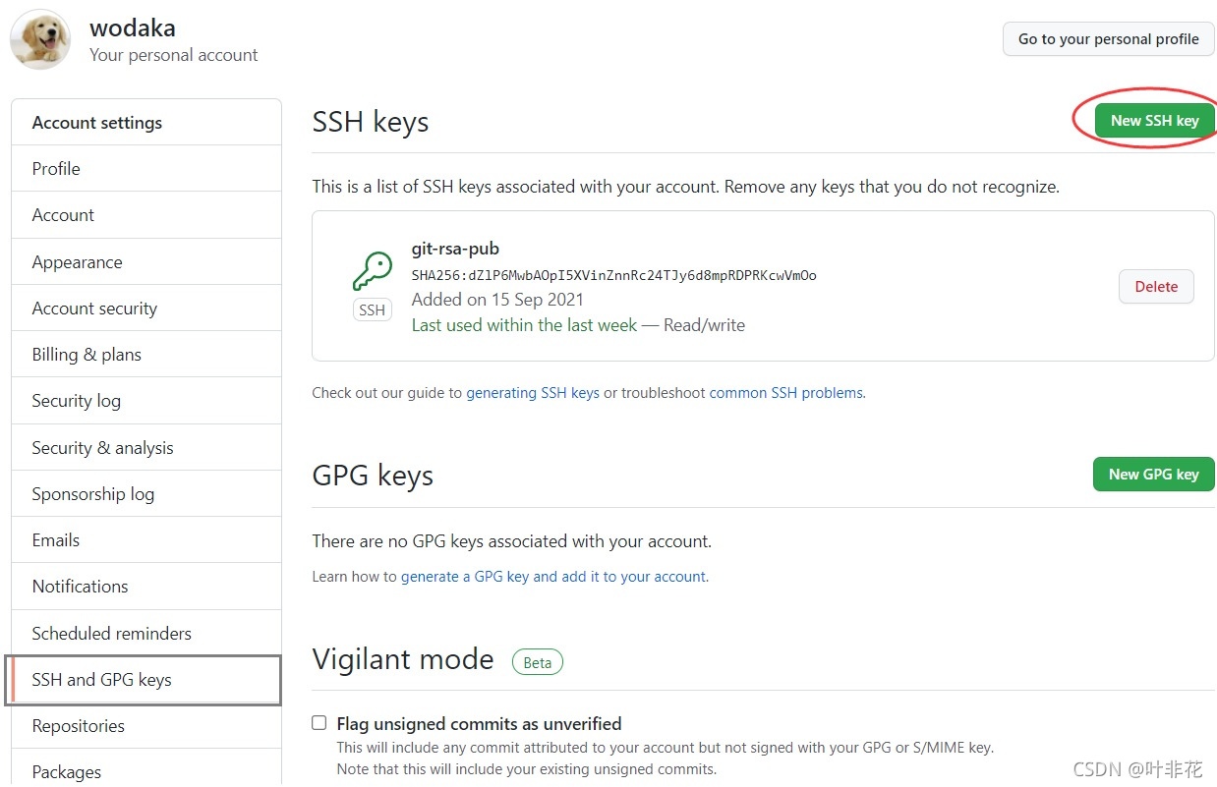The image size is (1217, 787).
Task: Go to your personal profile
Action: click(1108, 39)
